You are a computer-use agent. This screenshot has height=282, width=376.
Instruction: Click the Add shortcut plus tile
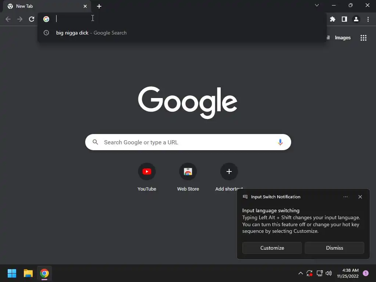pyautogui.click(x=229, y=171)
